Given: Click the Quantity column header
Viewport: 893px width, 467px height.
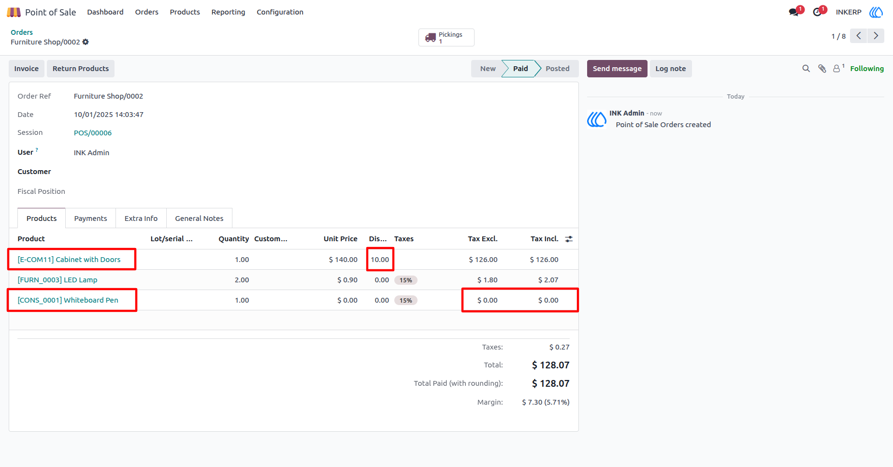Looking at the screenshot, I should tap(234, 239).
